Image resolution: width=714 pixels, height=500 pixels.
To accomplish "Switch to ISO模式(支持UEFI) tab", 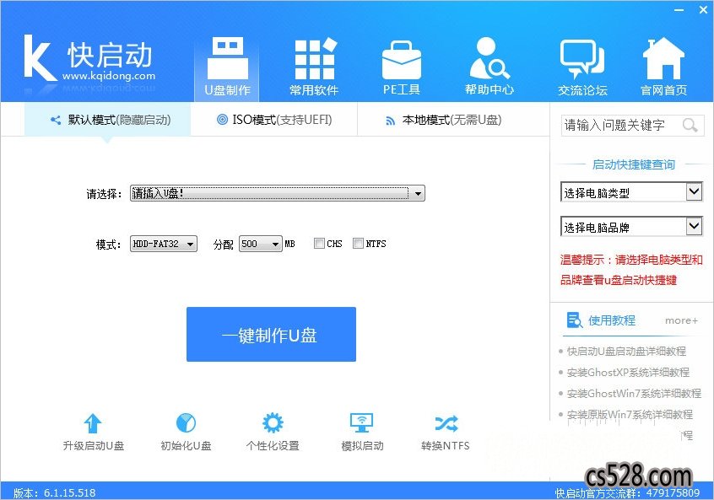I will tap(274, 120).
